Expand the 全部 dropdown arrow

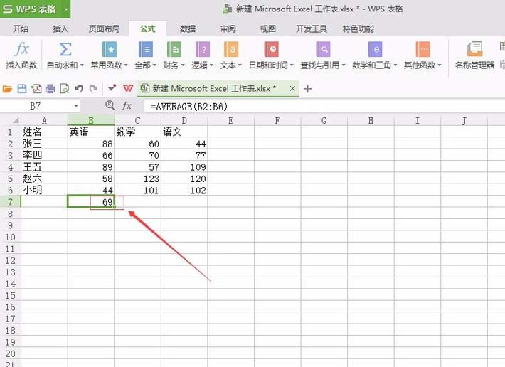154,65
